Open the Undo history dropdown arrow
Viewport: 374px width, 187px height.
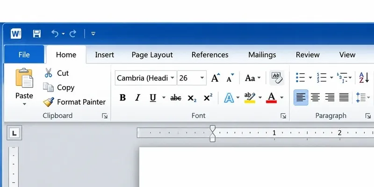[63, 34]
